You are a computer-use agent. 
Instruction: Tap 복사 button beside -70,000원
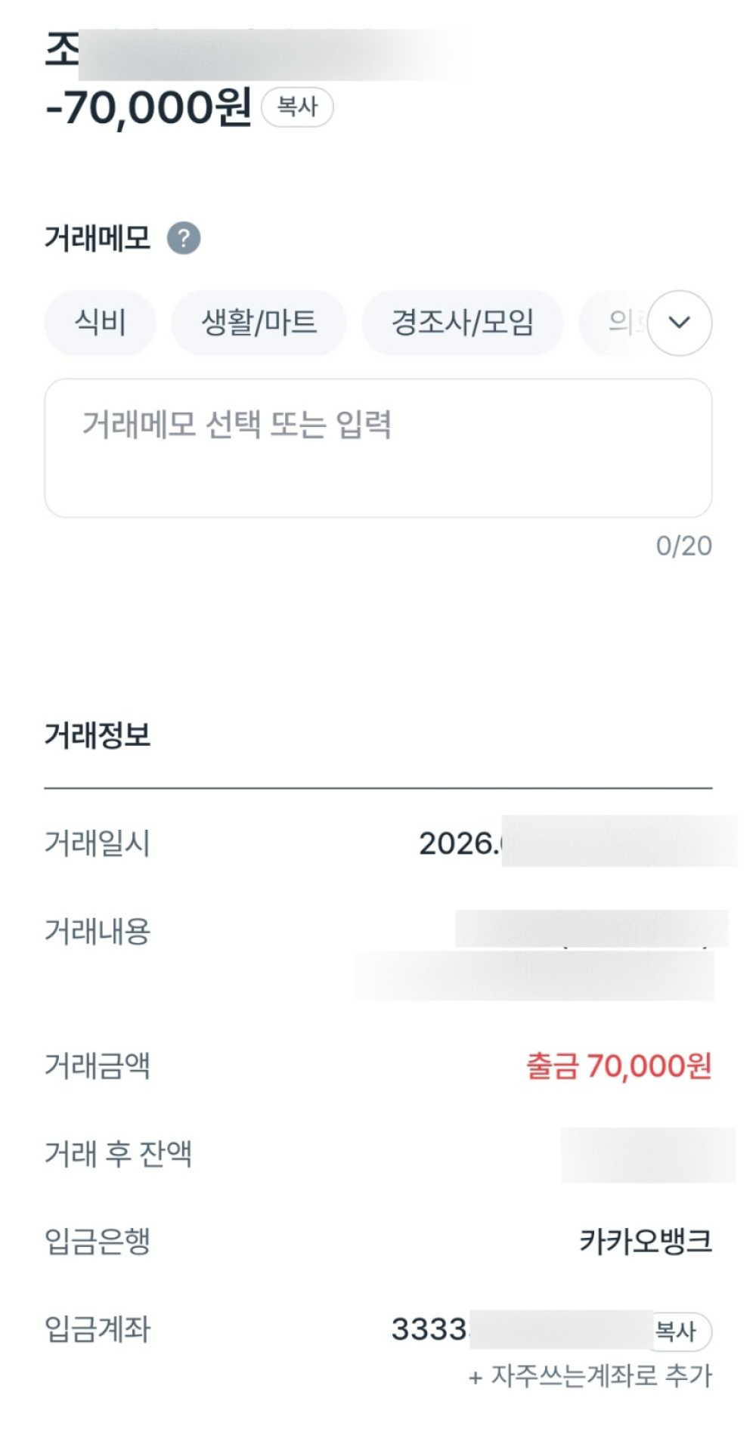pos(297,107)
